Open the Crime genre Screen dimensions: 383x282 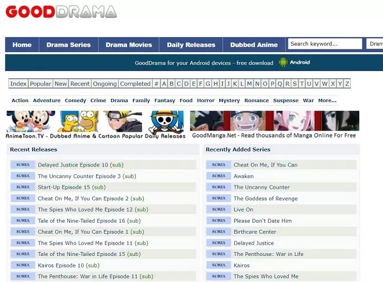98,100
